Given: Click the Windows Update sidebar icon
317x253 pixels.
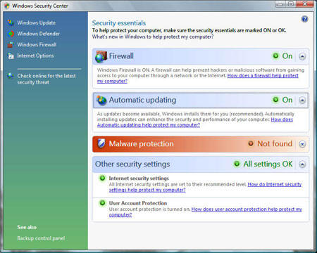Looking at the screenshot, I should click(11, 22).
